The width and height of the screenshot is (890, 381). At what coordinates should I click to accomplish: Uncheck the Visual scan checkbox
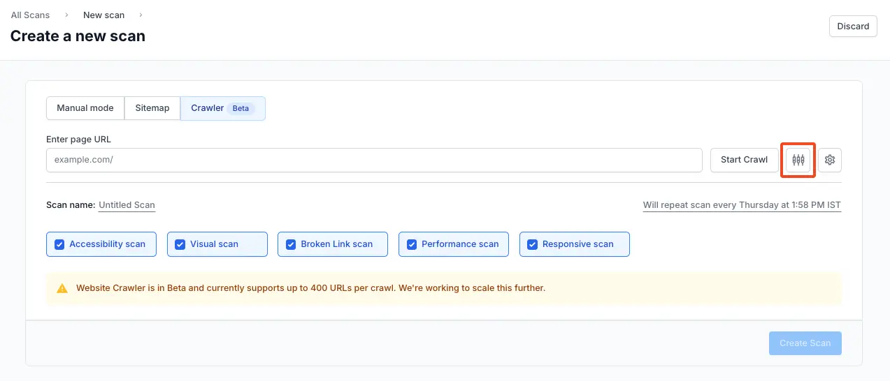(x=180, y=244)
